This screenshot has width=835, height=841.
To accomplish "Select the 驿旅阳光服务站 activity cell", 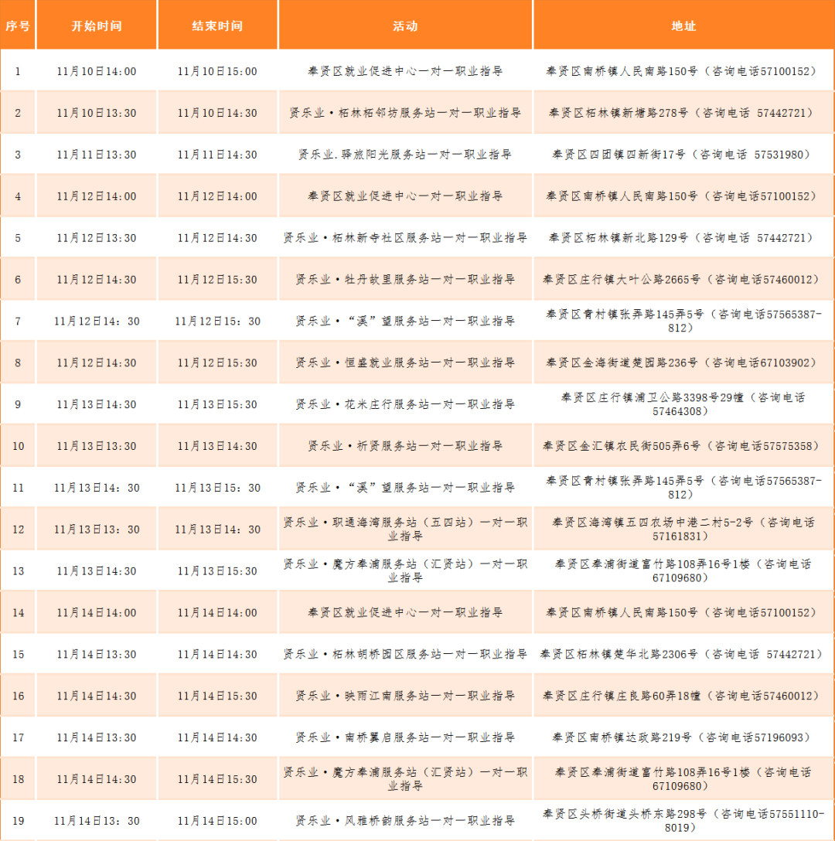I will pos(405,155).
